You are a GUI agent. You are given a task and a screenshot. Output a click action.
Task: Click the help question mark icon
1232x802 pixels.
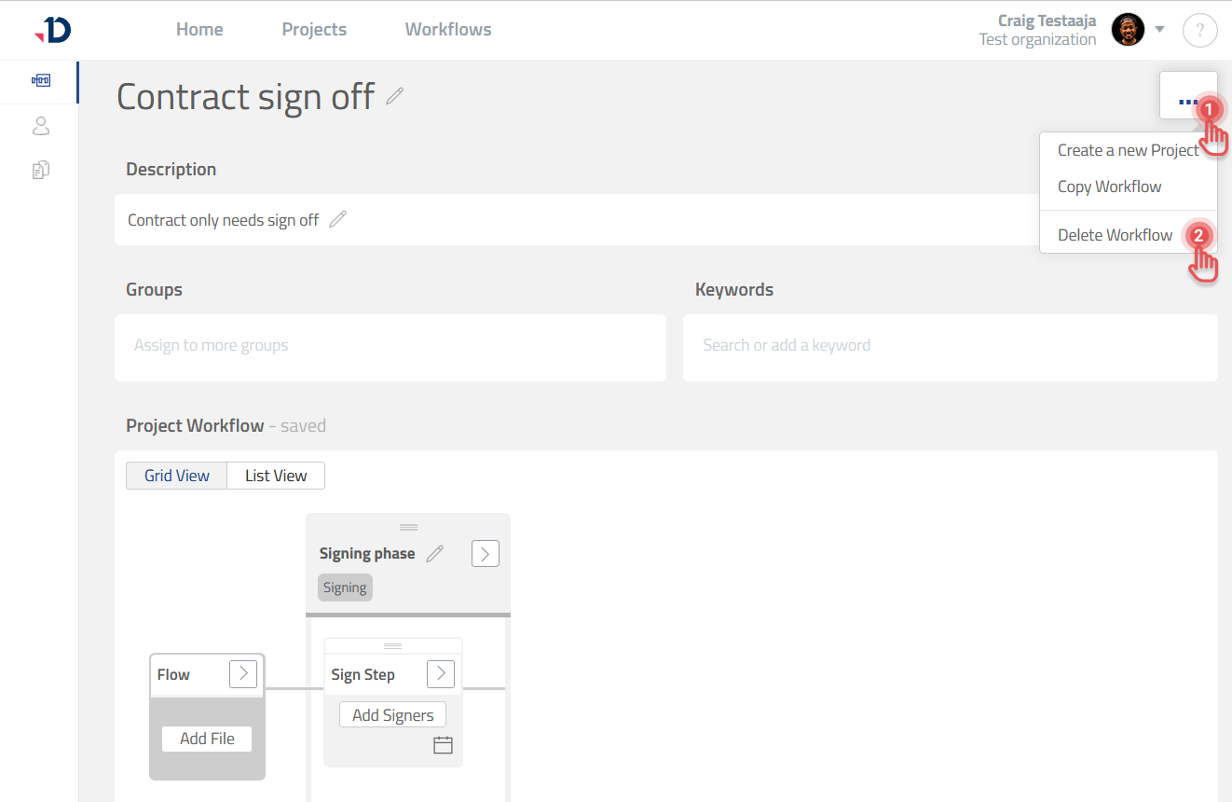click(1199, 30)
